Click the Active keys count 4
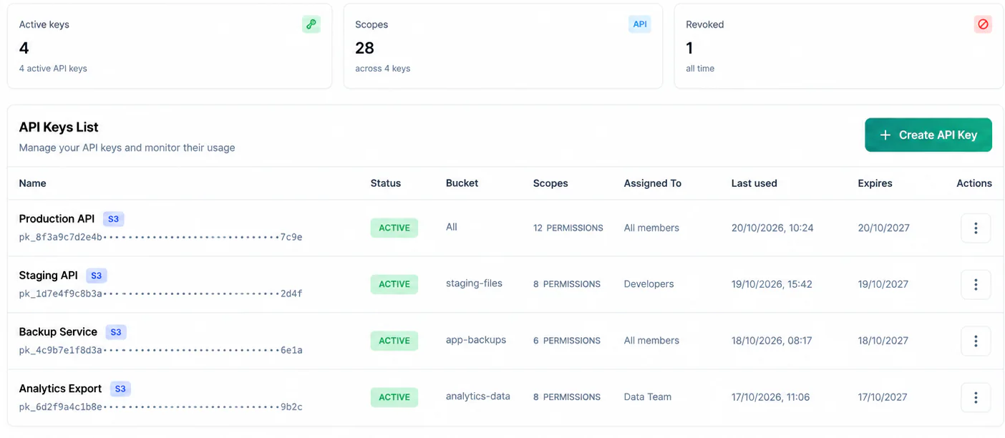The width and height of the screenshot is (1005, 438). click(x=24, y=48)
